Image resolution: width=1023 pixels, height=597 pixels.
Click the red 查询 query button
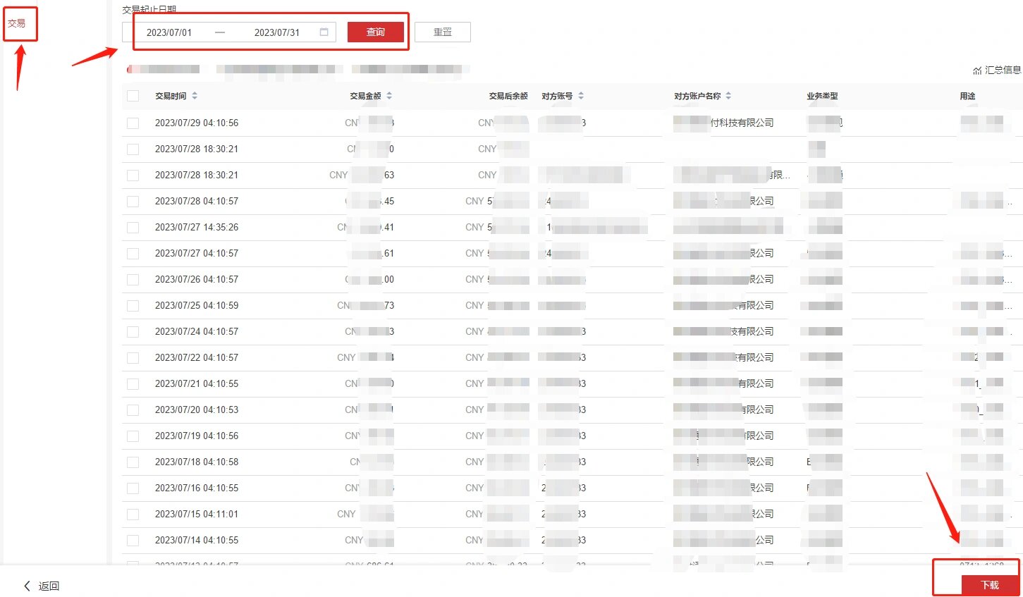click(375, 32)
